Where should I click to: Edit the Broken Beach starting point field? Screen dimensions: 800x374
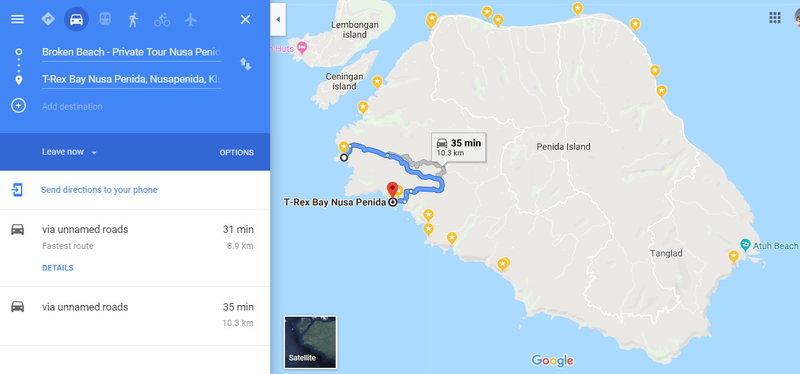pos(131,52)
